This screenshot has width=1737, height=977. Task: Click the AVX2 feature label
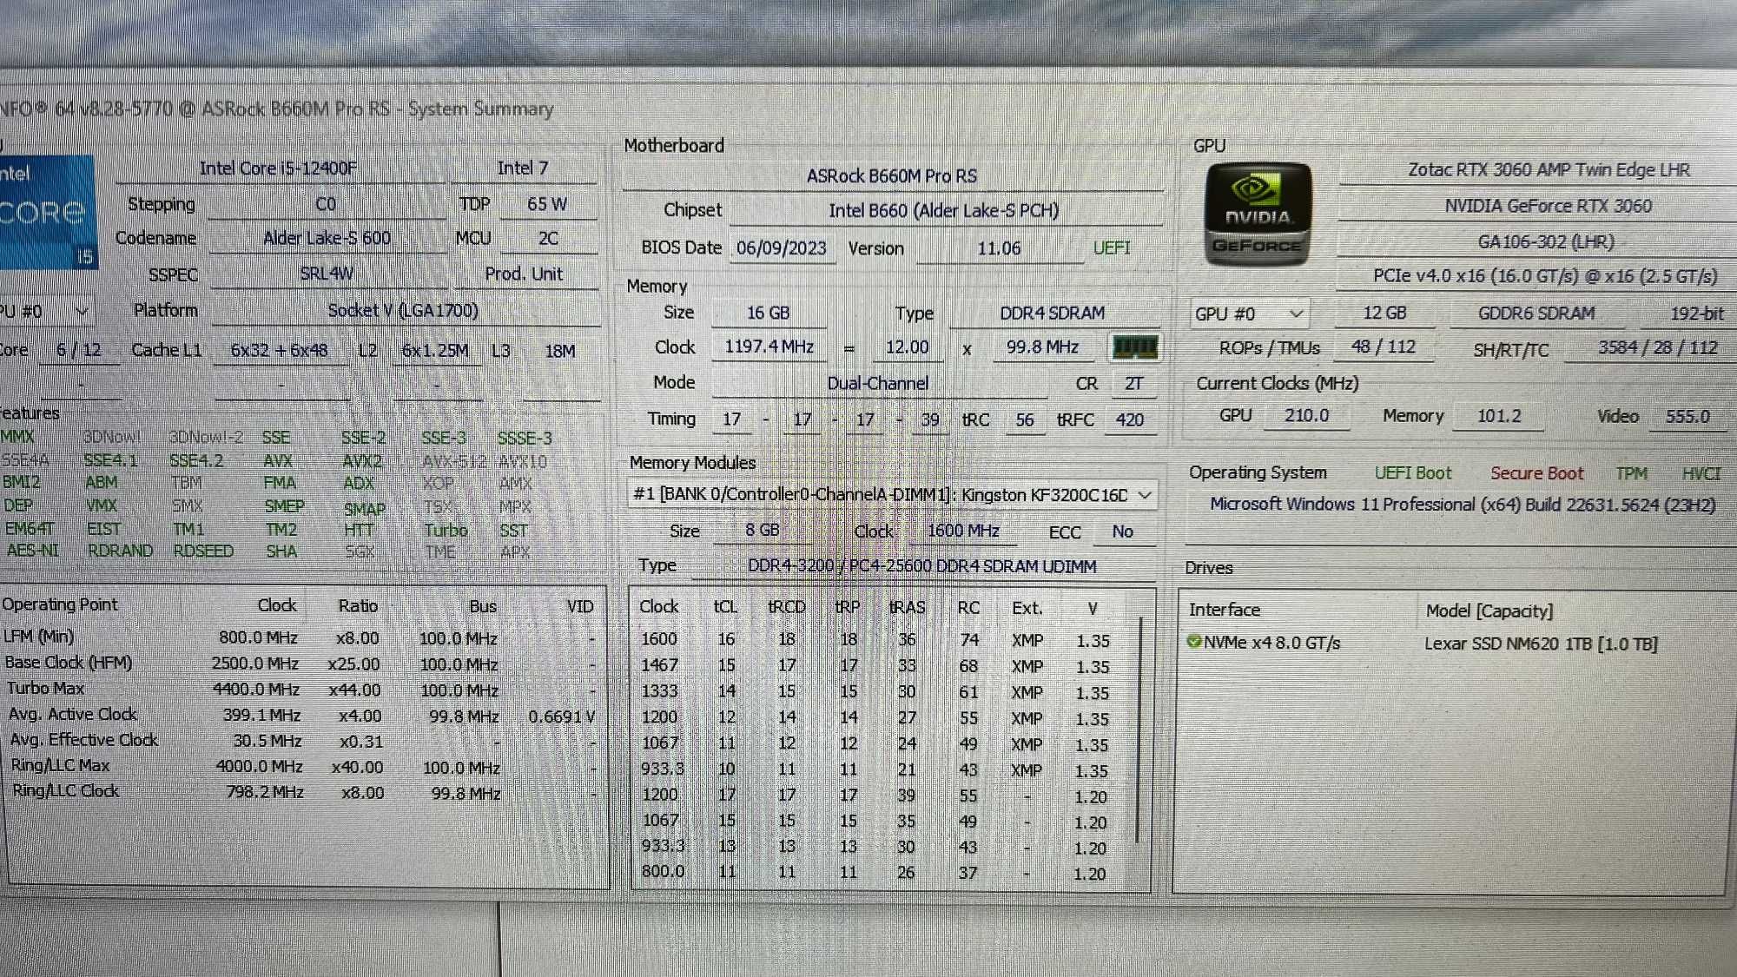click(x=362, y=461)
